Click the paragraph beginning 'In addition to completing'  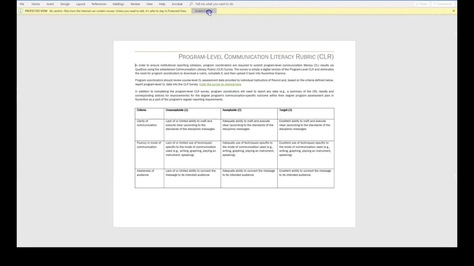234,95
